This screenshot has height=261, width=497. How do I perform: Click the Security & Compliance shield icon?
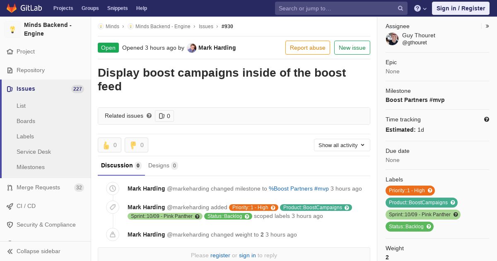(x=10, y=225)
